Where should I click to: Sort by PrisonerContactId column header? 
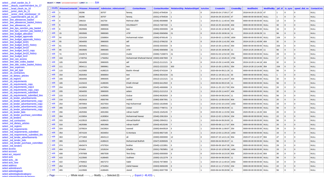[x=68, y=8]
